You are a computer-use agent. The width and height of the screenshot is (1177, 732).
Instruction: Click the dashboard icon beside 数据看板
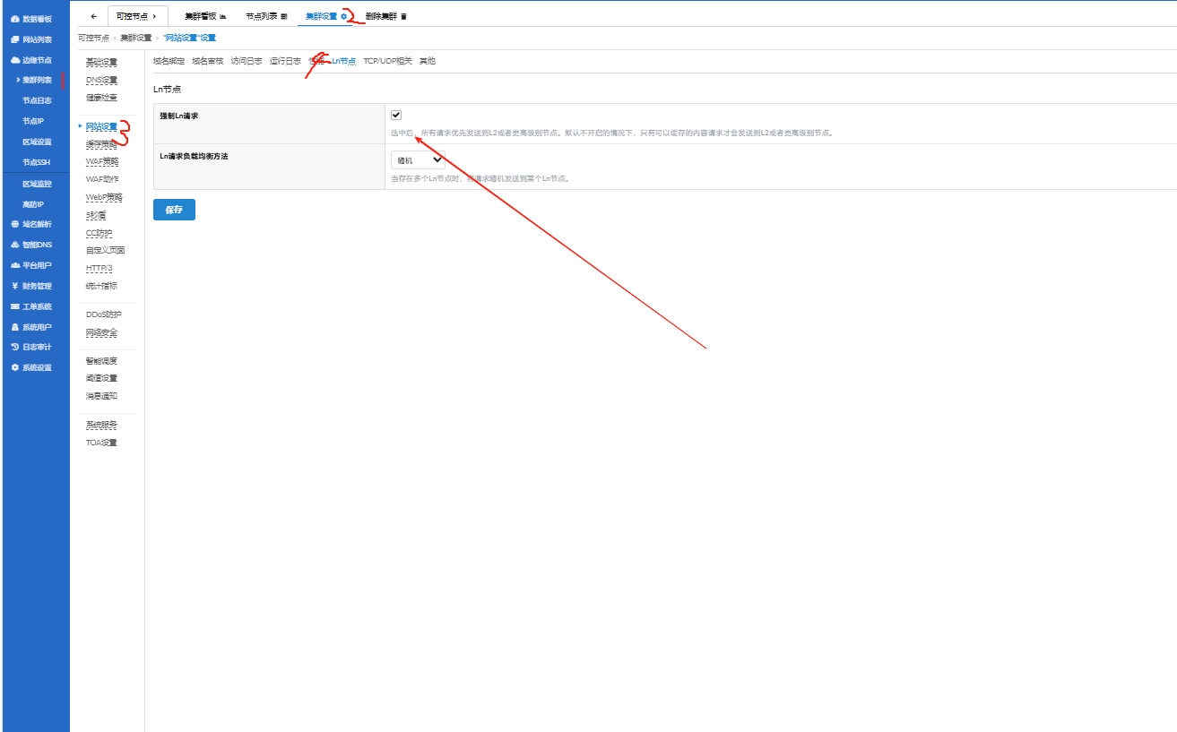pos(15,19)
